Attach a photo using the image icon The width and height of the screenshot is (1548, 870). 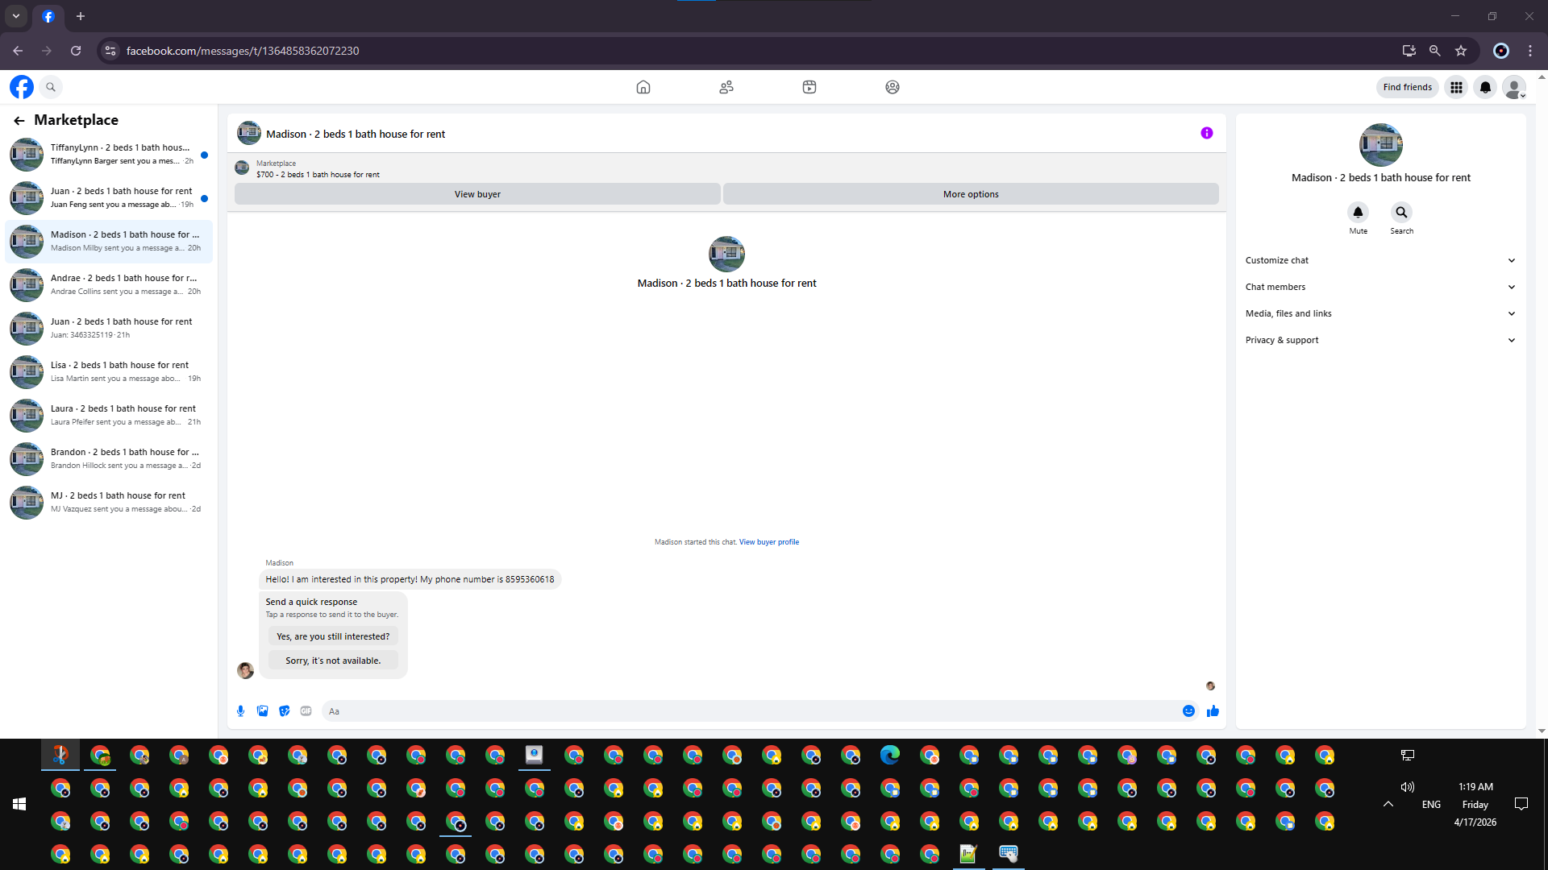pyautogui.click(x=262, y=711)
